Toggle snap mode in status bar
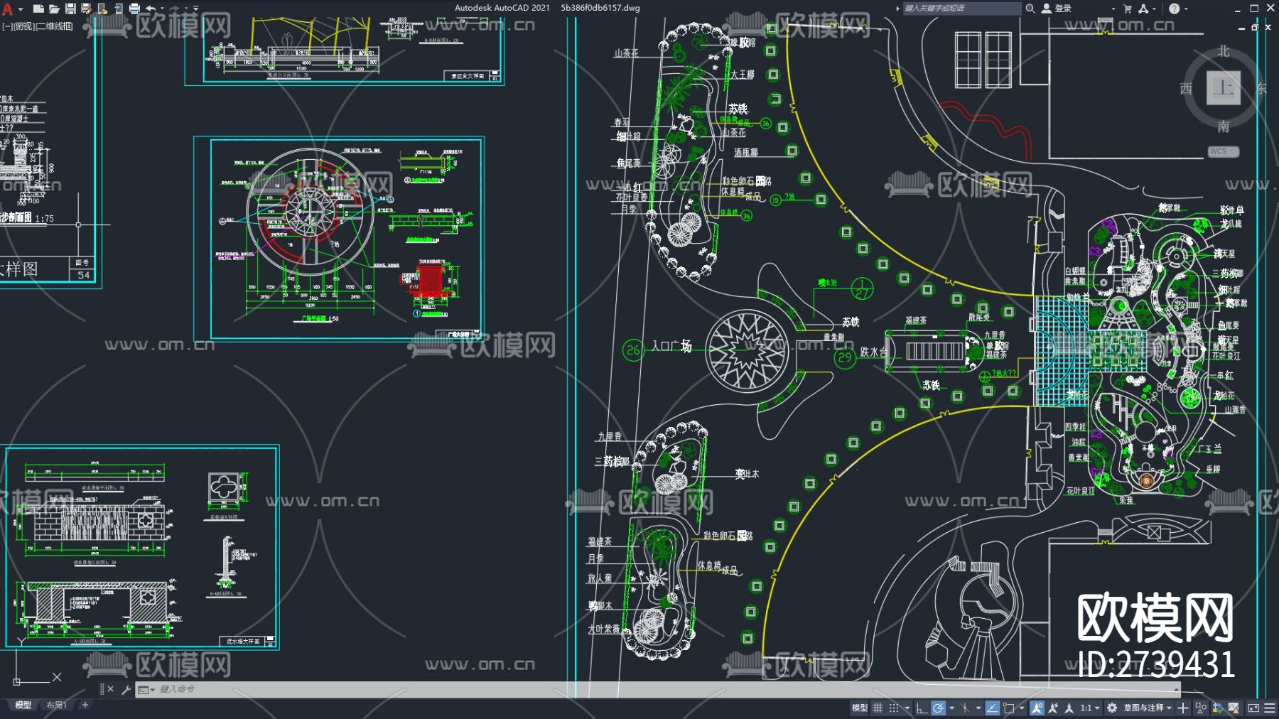The height and width of the screenshot is (719, 1279). pos(895,708)
